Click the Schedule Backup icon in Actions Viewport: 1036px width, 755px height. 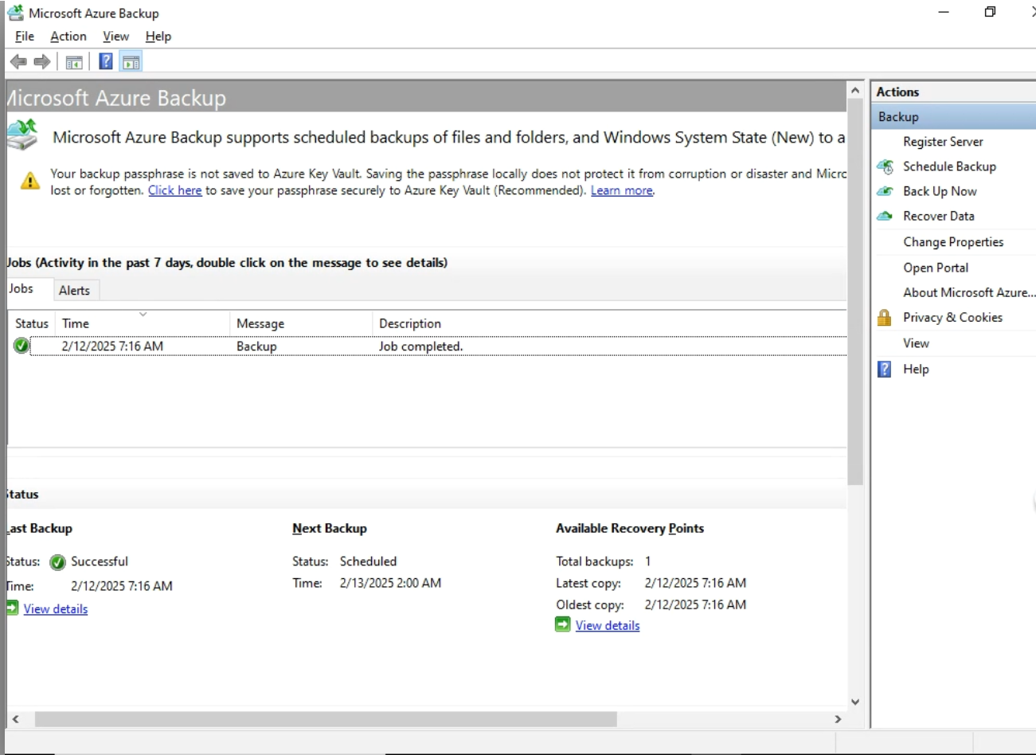point(885,166)
